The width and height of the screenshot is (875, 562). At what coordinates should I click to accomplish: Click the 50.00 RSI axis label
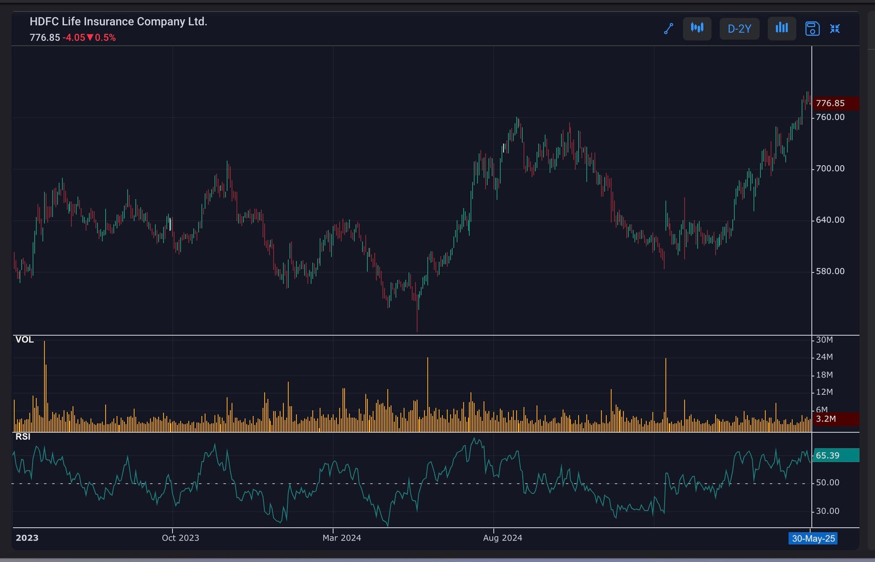[828, 482]
